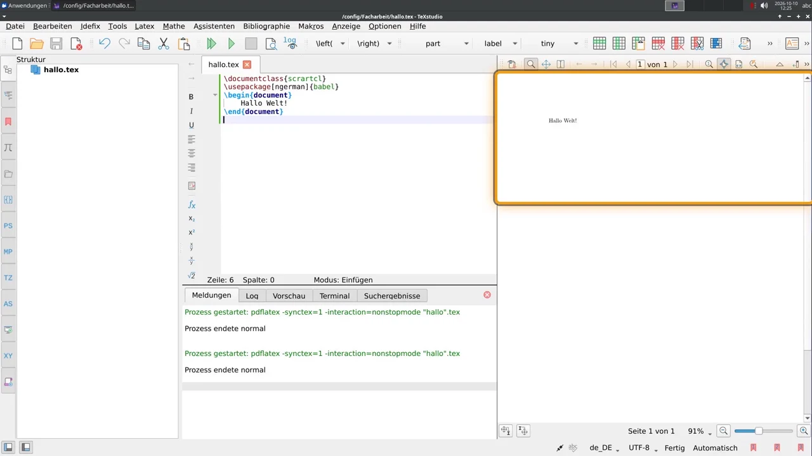This screenshot has width=812, height=456.
Task: Open the log viewer icon
Action: click(x=290, y=44)
